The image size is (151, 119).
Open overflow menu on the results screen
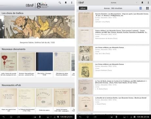(148, 3)
